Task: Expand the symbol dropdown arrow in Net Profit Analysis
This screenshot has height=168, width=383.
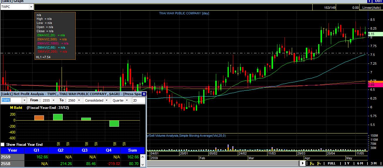Action: click(24, 100)
